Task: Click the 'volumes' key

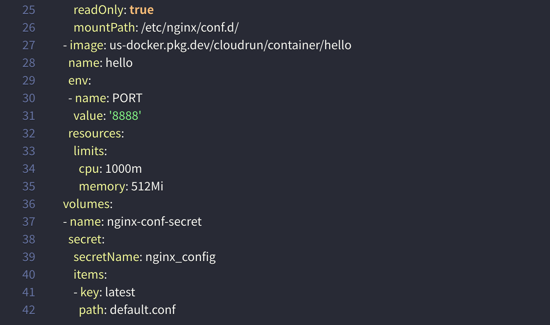Action: (86, 204)
